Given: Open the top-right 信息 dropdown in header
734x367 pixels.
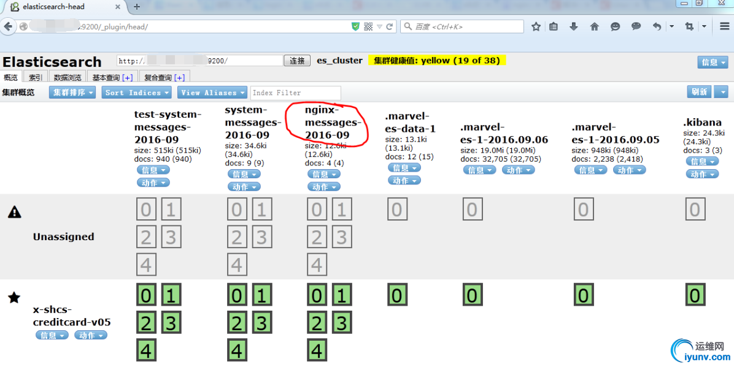Looking at the screenshot, I should coord(713,62).
